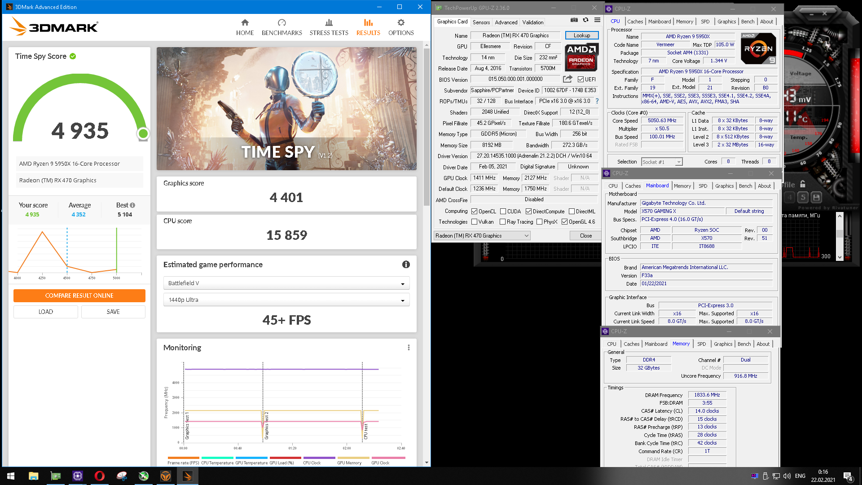
Task: Open the GPU-Z hamburger menu
Action: [597, 20]
